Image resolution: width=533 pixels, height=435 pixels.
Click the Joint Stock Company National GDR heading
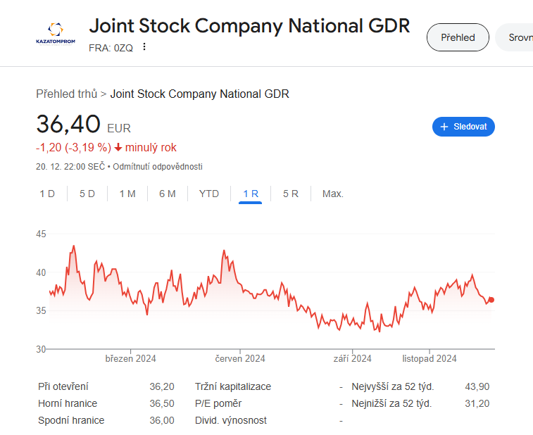tap(249, 26)
